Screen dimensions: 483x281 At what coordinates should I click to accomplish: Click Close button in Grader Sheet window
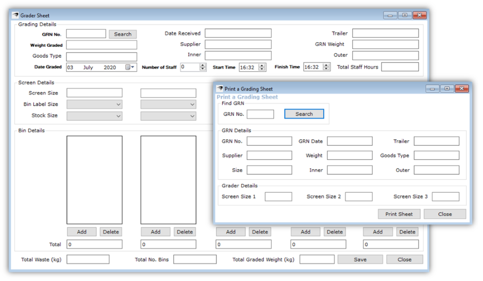pos(404,259)
